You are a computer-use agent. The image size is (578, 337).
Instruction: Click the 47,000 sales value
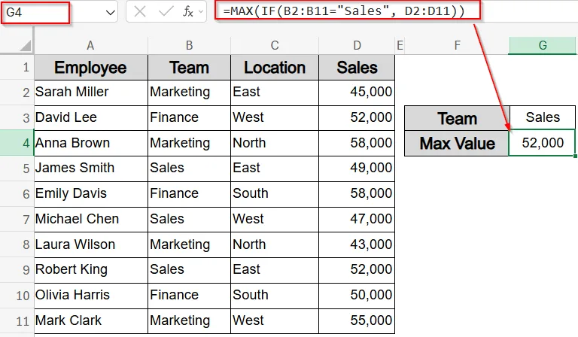click(357, 219)
